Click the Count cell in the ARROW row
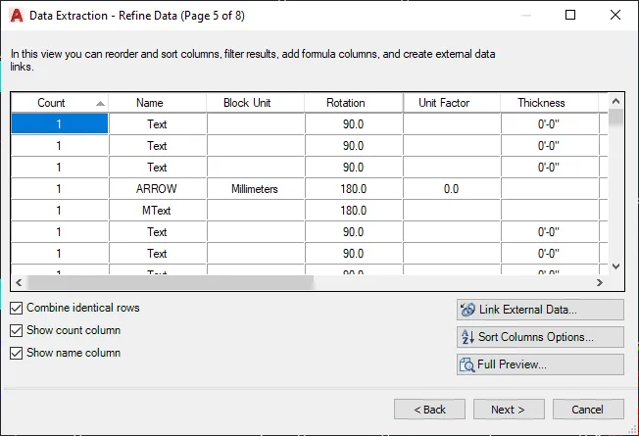Screen dimensions: 639x436 (x=60, y=189)
